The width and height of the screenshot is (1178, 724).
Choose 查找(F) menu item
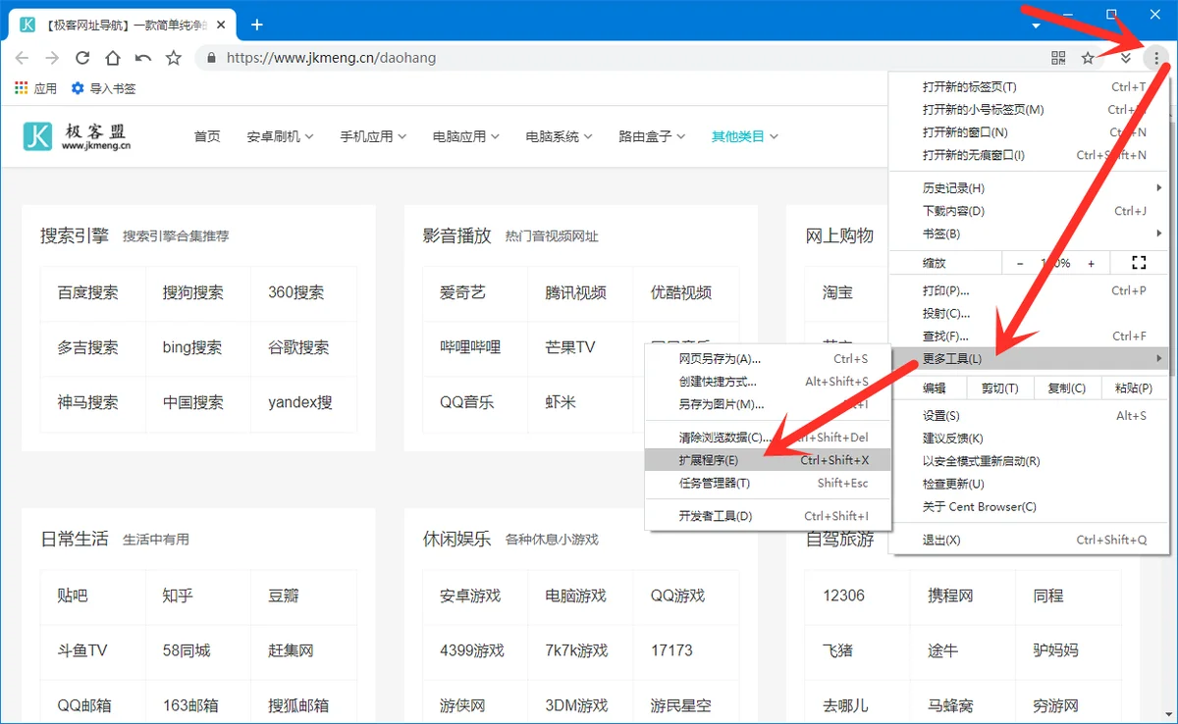click(1031, 336)
